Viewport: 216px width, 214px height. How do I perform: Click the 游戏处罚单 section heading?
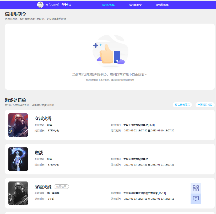coord(15,100)
